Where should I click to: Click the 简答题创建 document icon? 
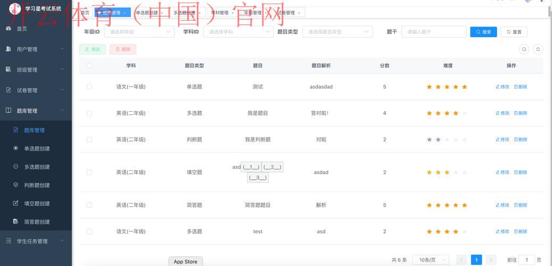point(15,222)
